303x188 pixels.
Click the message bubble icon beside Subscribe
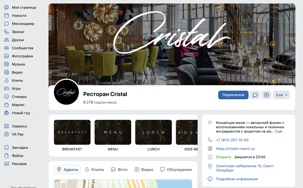tap(255, 95)
